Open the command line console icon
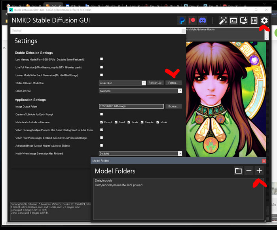 (233, 20)
